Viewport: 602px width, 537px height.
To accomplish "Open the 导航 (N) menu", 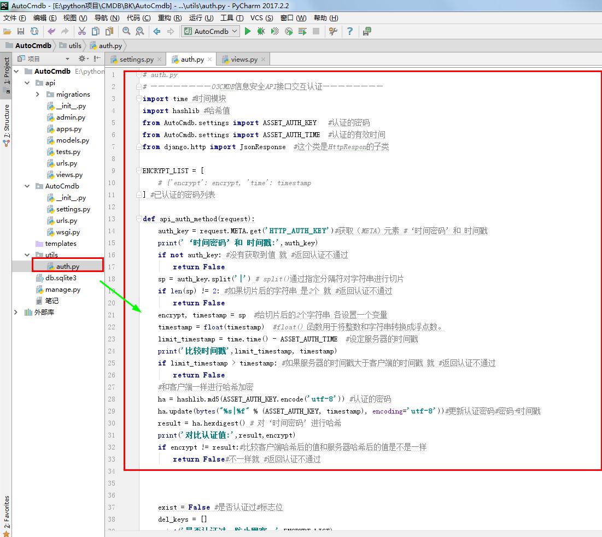I will 107,18.
